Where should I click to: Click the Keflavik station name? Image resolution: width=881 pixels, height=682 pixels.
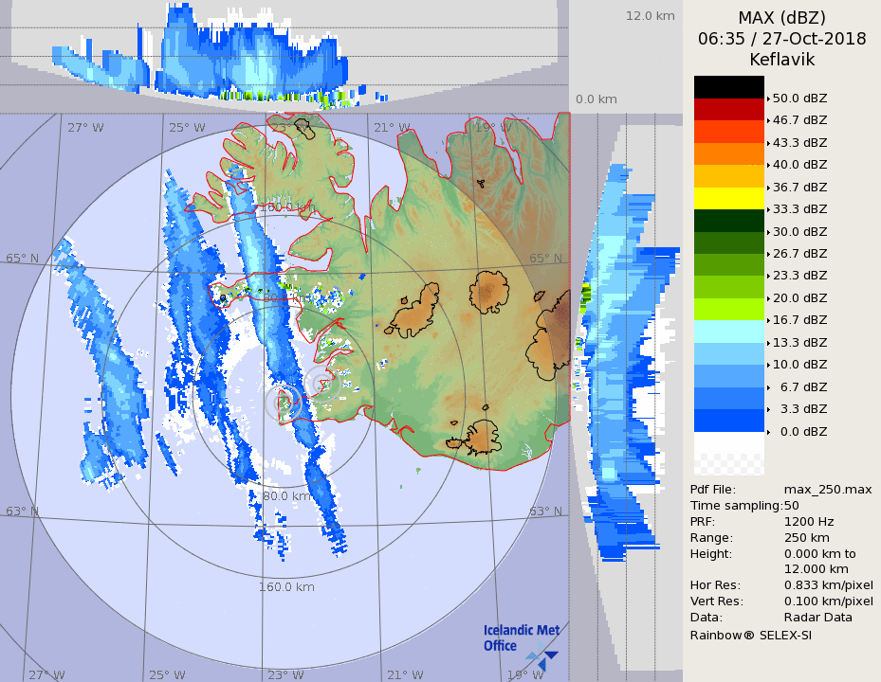coord(781,59)
